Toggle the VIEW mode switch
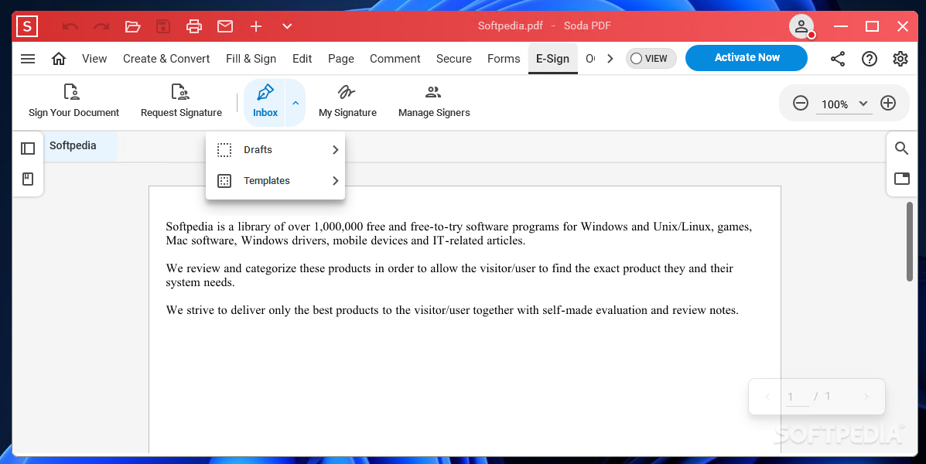 651,59
